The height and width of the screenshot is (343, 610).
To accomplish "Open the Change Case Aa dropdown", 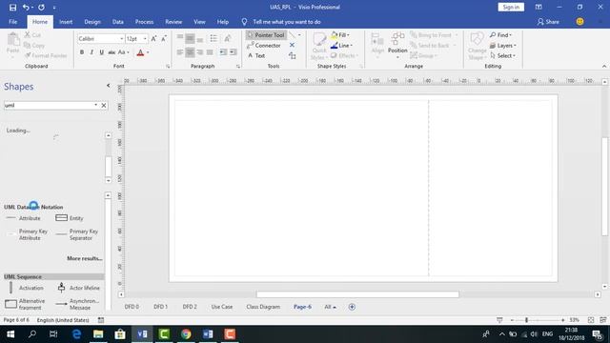I will point(123,52).
